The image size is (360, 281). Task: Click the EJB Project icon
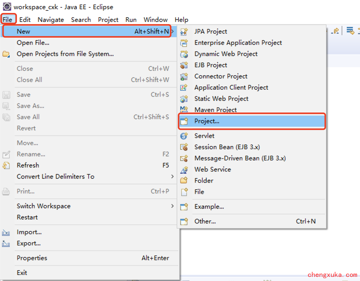click(184, 65)
